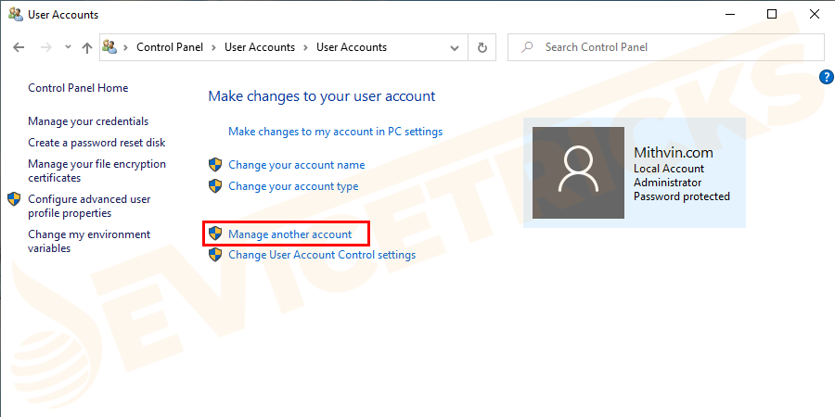Screen dimensions: 835x417
Task: Open Manage another account link
Action: (290, 234)
